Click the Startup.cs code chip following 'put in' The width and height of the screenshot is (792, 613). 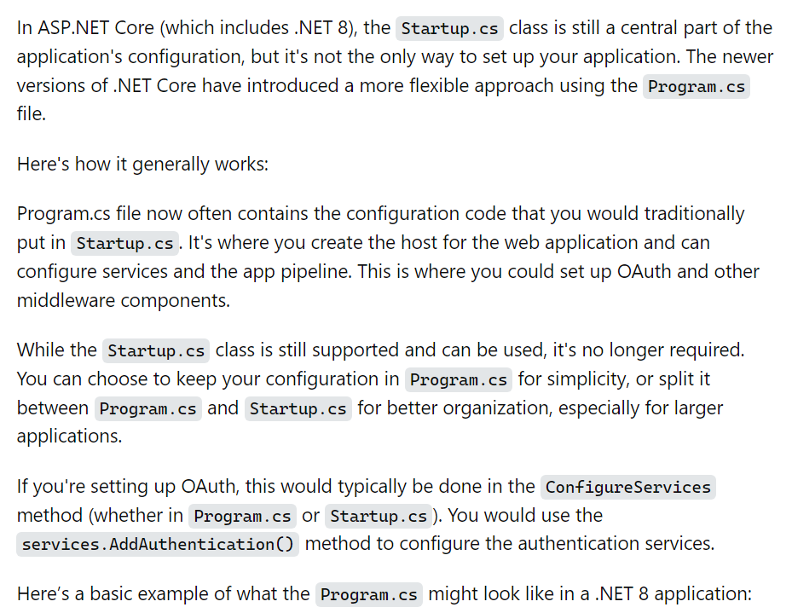[x=124, y=243]
